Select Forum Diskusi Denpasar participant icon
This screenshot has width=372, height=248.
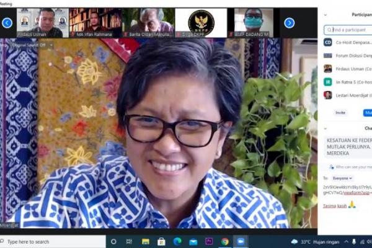tap(328, 56)
